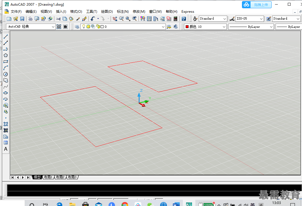Screen dimensions: 302x206
Task: Toggle layer 0 freeze sun icon
Action: 88,26
